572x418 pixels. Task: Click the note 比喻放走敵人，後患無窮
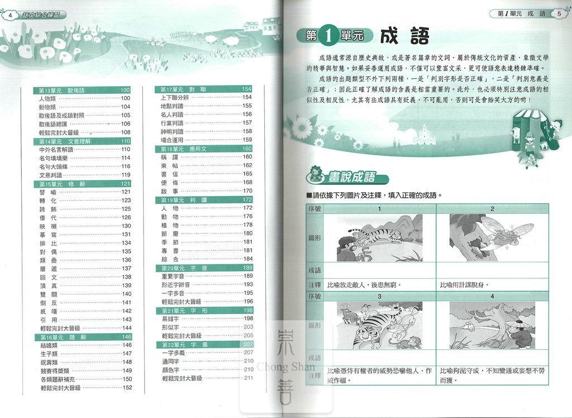(364, 285)
